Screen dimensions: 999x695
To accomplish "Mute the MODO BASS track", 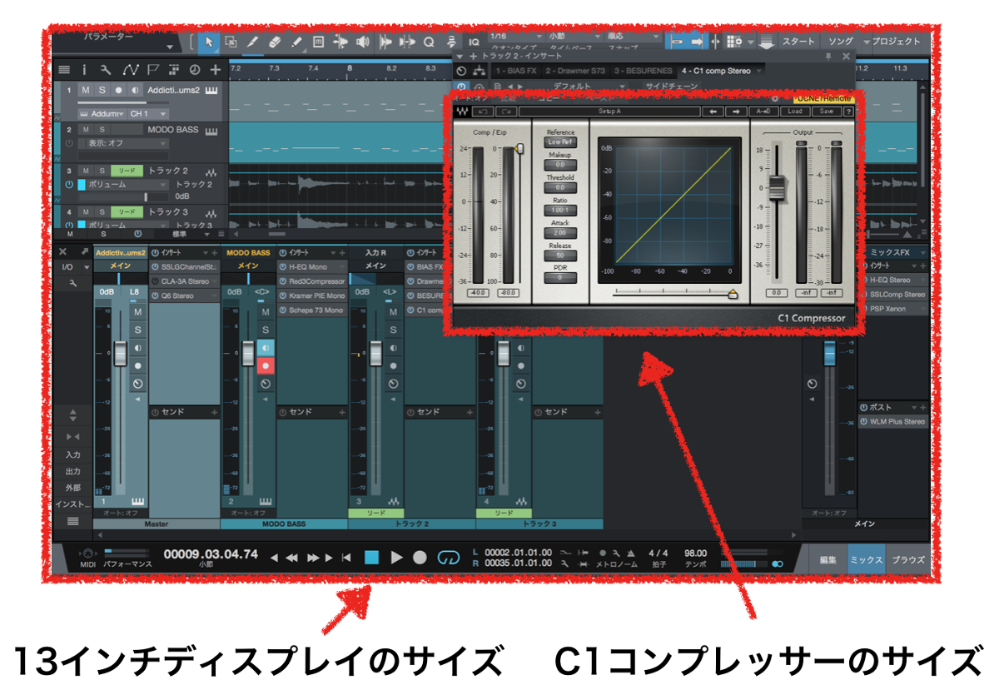I will tap(86, 130).
